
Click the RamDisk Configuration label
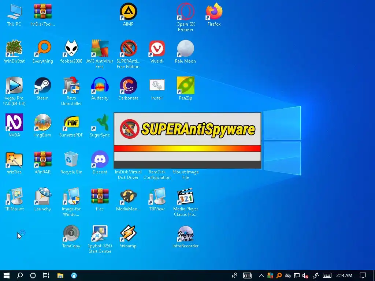pyautogui.click(x=157, y=175)
